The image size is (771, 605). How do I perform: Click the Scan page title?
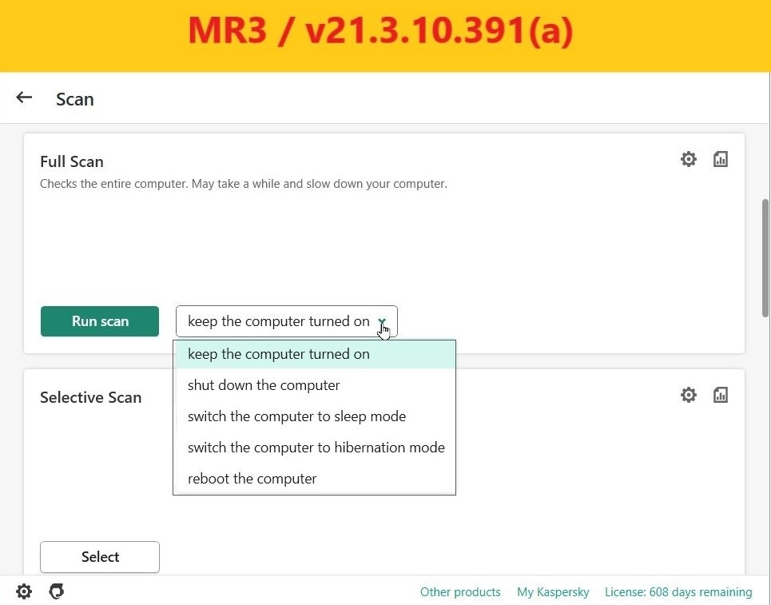tap(75, 99)
